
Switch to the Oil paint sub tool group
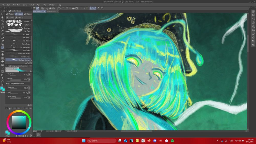[x=10, y=17]
